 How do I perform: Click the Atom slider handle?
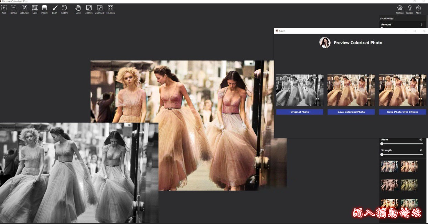pos(382,144)
